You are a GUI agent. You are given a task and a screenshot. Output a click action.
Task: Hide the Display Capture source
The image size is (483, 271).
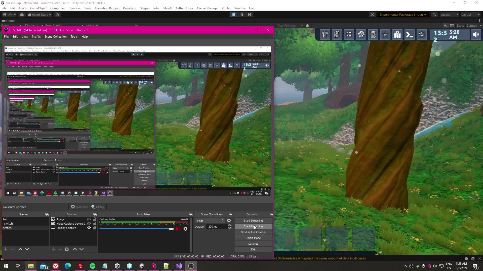point(89,228)
